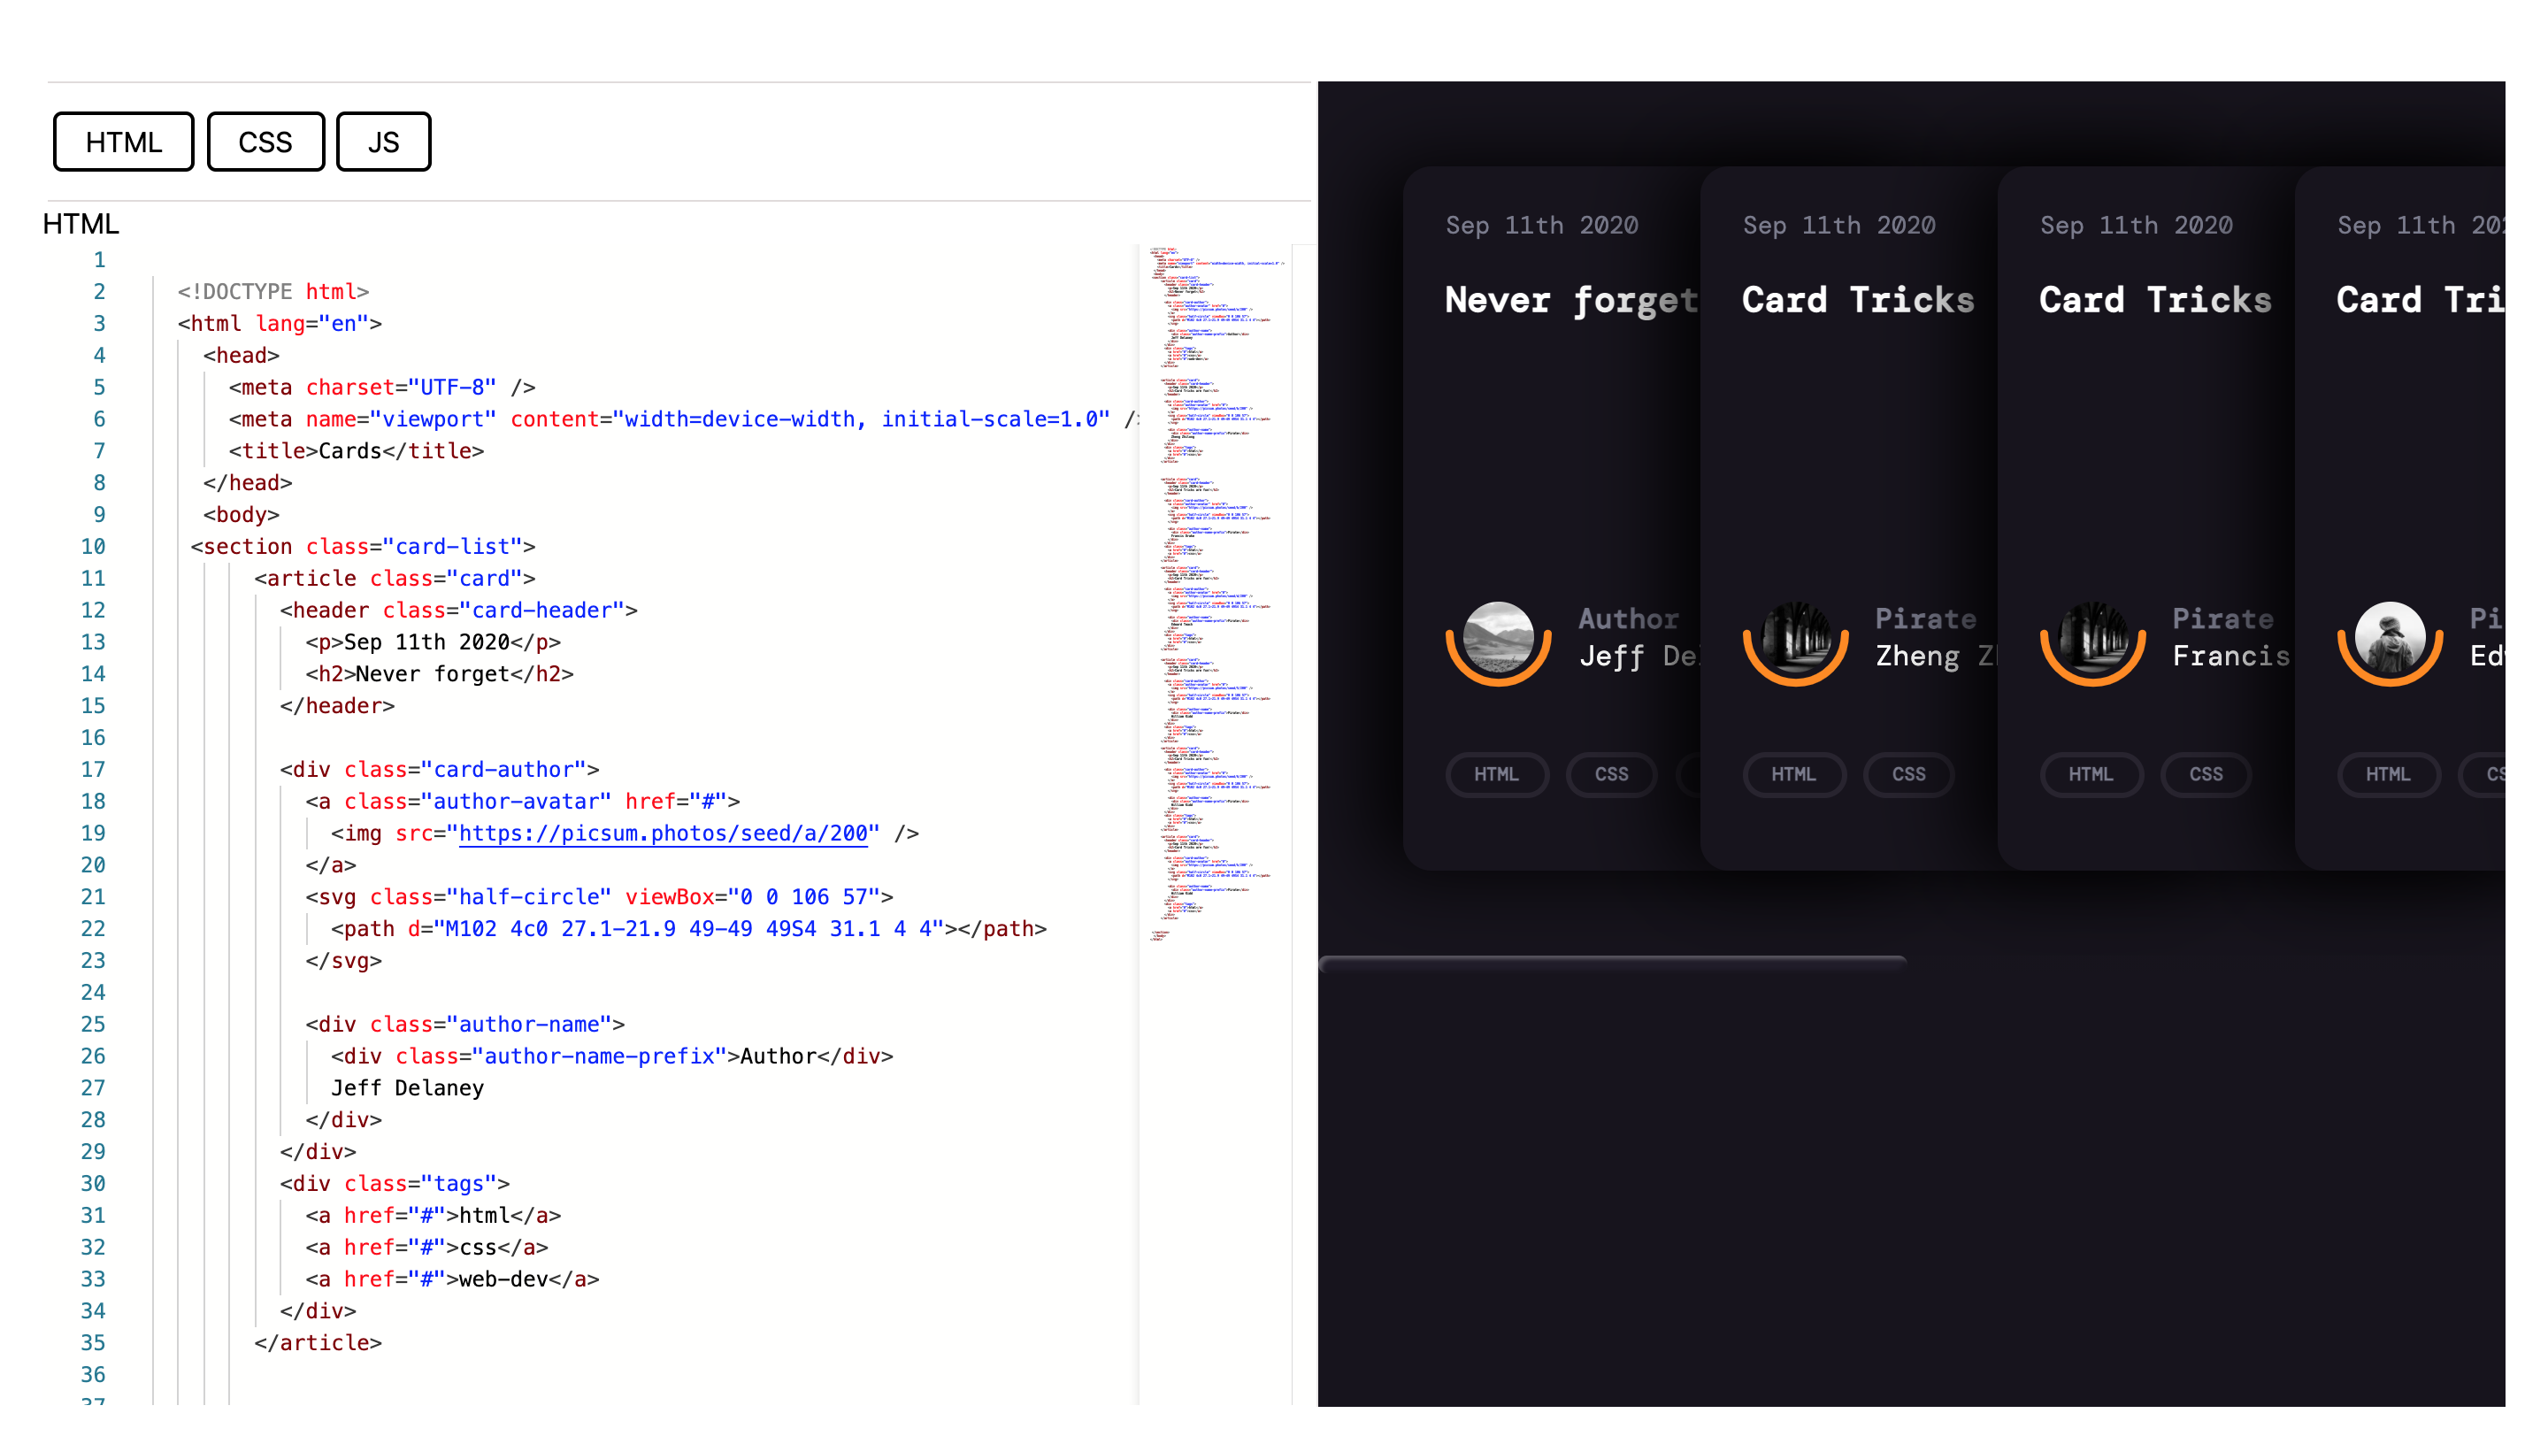This screenshot has width=2548, height=1444.
Task: Switch to the CSS tab
Action: [265, 142]
